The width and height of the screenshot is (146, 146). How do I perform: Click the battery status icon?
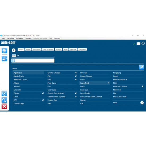click(x=138, y=43)
